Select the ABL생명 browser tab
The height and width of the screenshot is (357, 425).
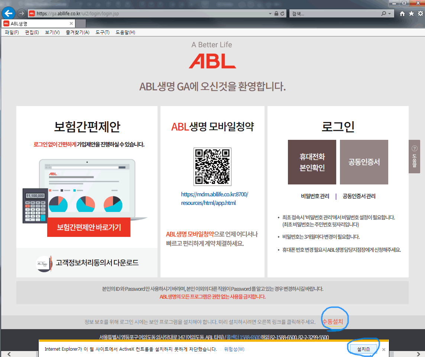[x=38, y=23]
